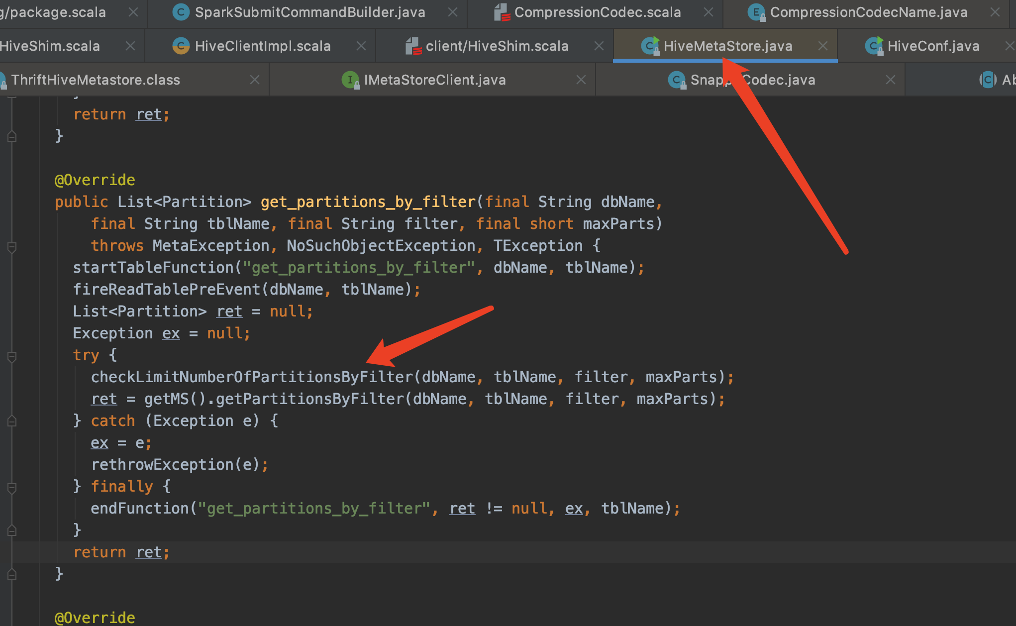Click the IMetaStoreClient.java interface icon
Screen dimensions: 1016x626
pyautogui.click(x=350, y=80)
